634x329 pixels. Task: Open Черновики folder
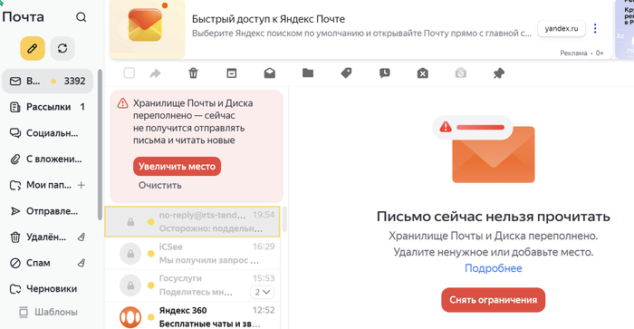(48, 289)
